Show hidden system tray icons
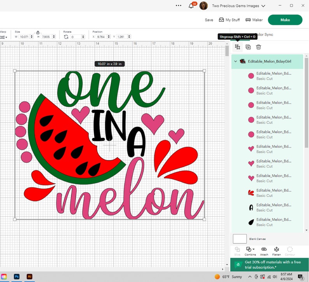309x282 pixels. (x=250, y=277)
